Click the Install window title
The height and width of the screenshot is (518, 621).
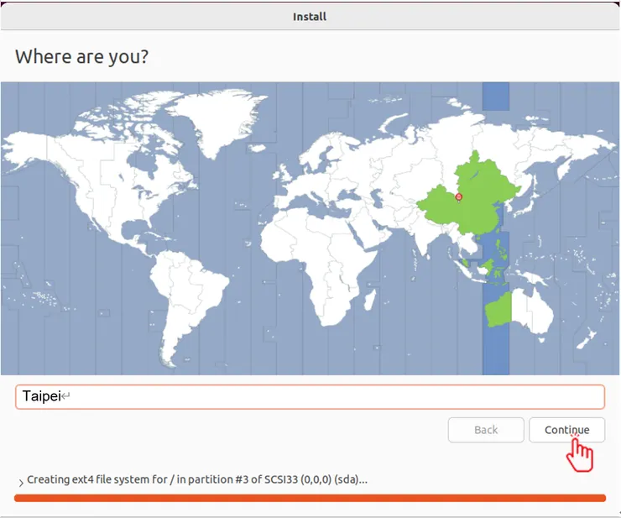click(310, 17)
